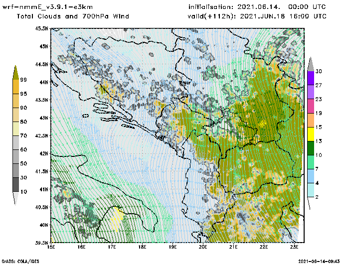The width and height of the screenshot is (349, 264).
Task: Click the '44N' latitude axis label
Action: (x=44, y=82)
